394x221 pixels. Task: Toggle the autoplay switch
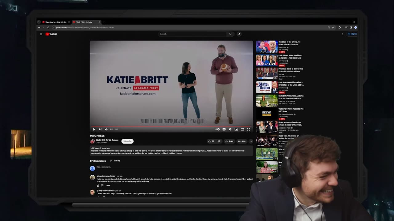click(x=218, y=129)
